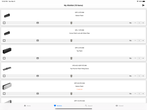View OPF-3S STD SSS product image
Image resolution: width=147 pixels, height=110 pixels.
point(7,86)
